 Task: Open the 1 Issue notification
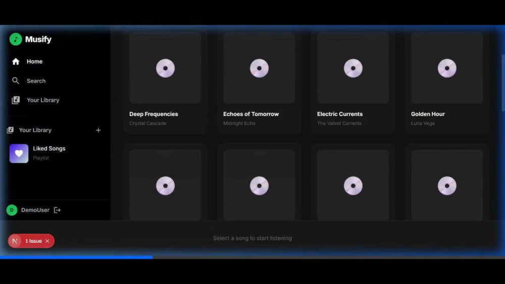[x=33, y=241]
